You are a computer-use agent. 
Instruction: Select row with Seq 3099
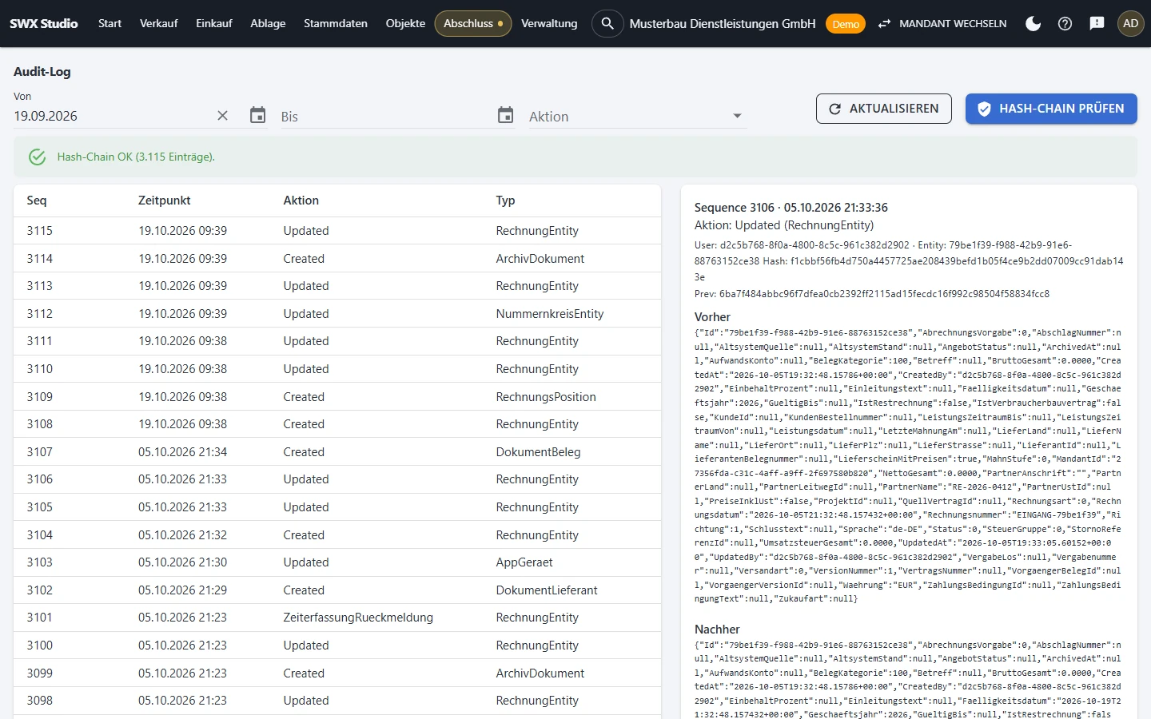click(x=337, y=673)
